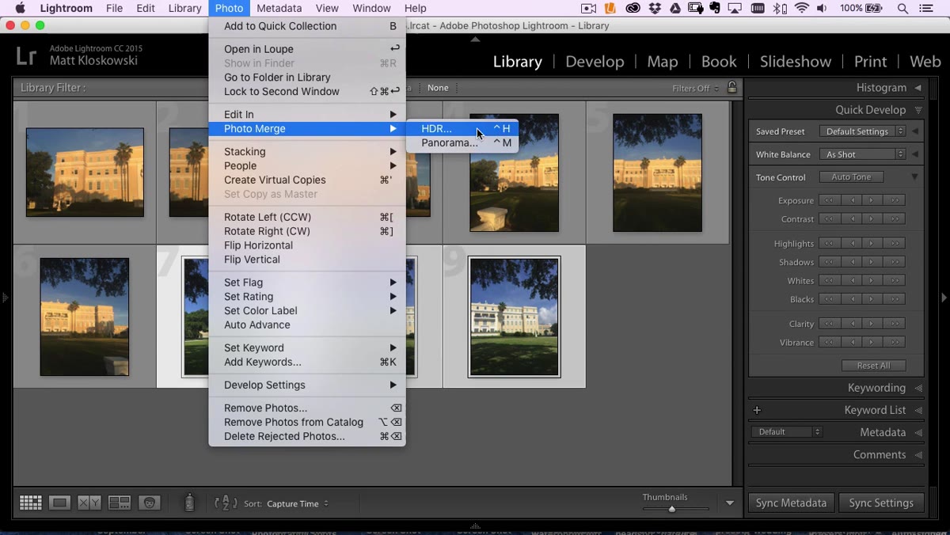
Task: Switch to the Slideshow module
Action: (796, 61)
